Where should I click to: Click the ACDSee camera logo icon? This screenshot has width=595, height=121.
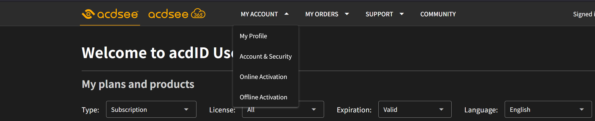pos(88,14)
